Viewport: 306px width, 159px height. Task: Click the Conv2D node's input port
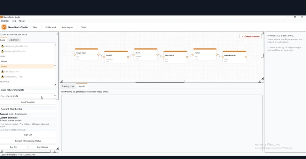104,57
